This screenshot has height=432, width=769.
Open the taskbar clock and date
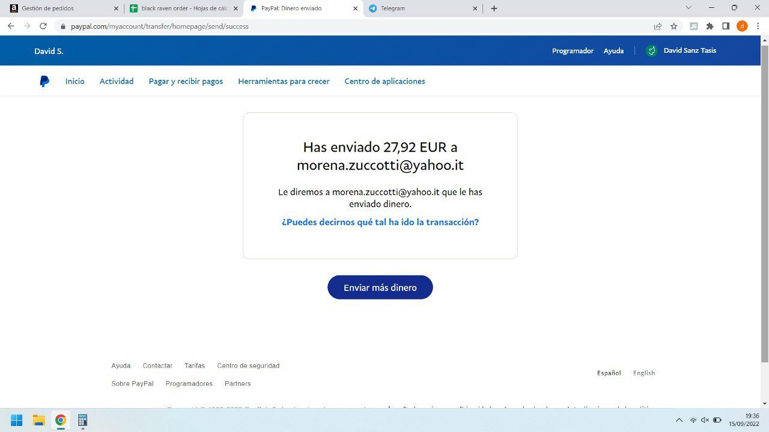[744, 420]
